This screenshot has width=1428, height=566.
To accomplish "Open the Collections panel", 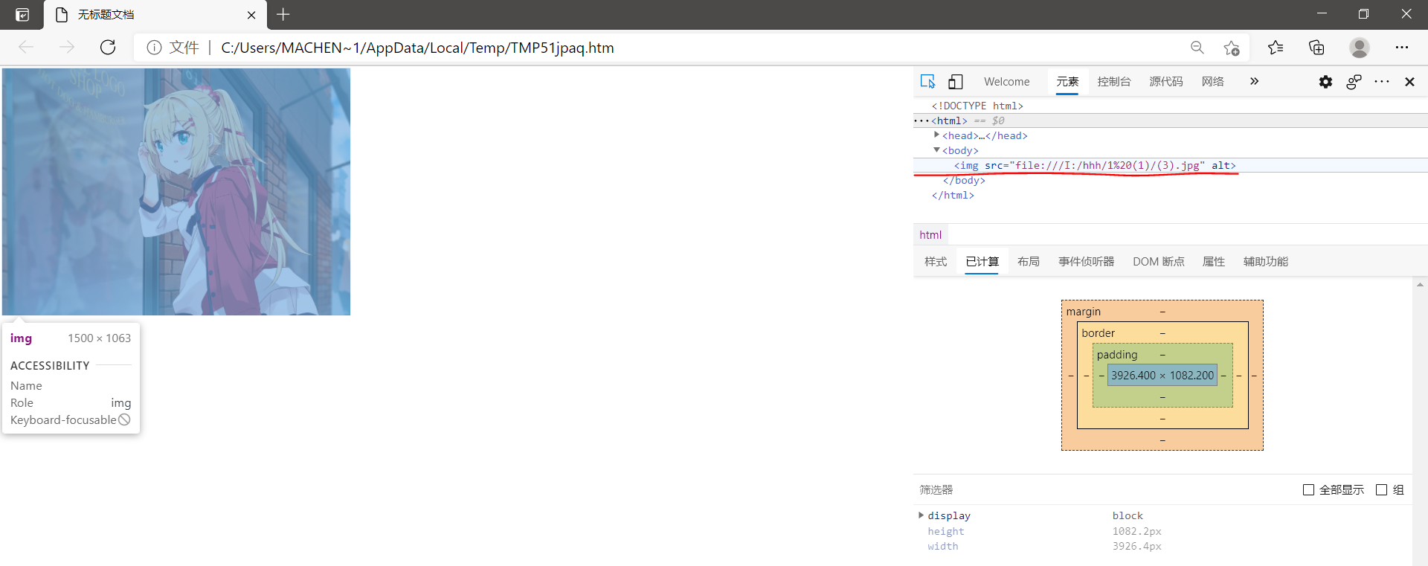I will coord(1316,48).
